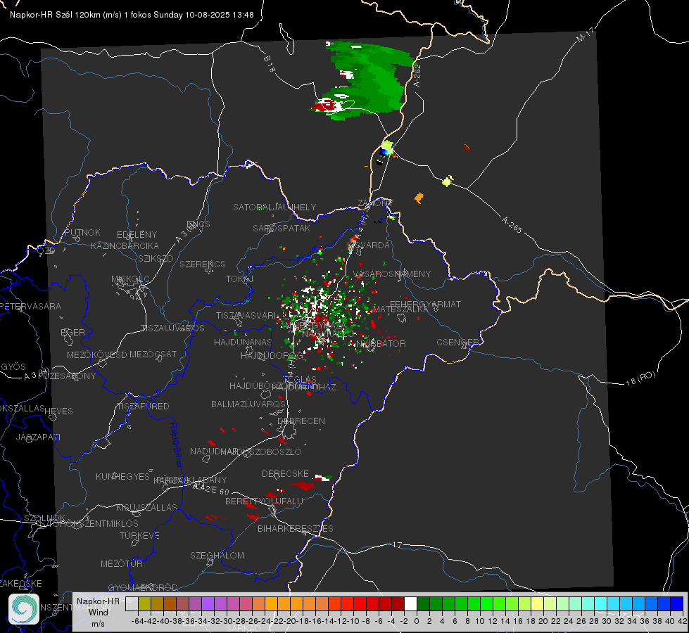689x633 pixels.
Task: Click the HAJDÚNÁNÁS town label
Action: (243, 342)
